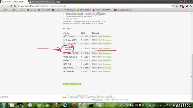Open the Comments link in footer
193x108 pixels.
(99, 100)
